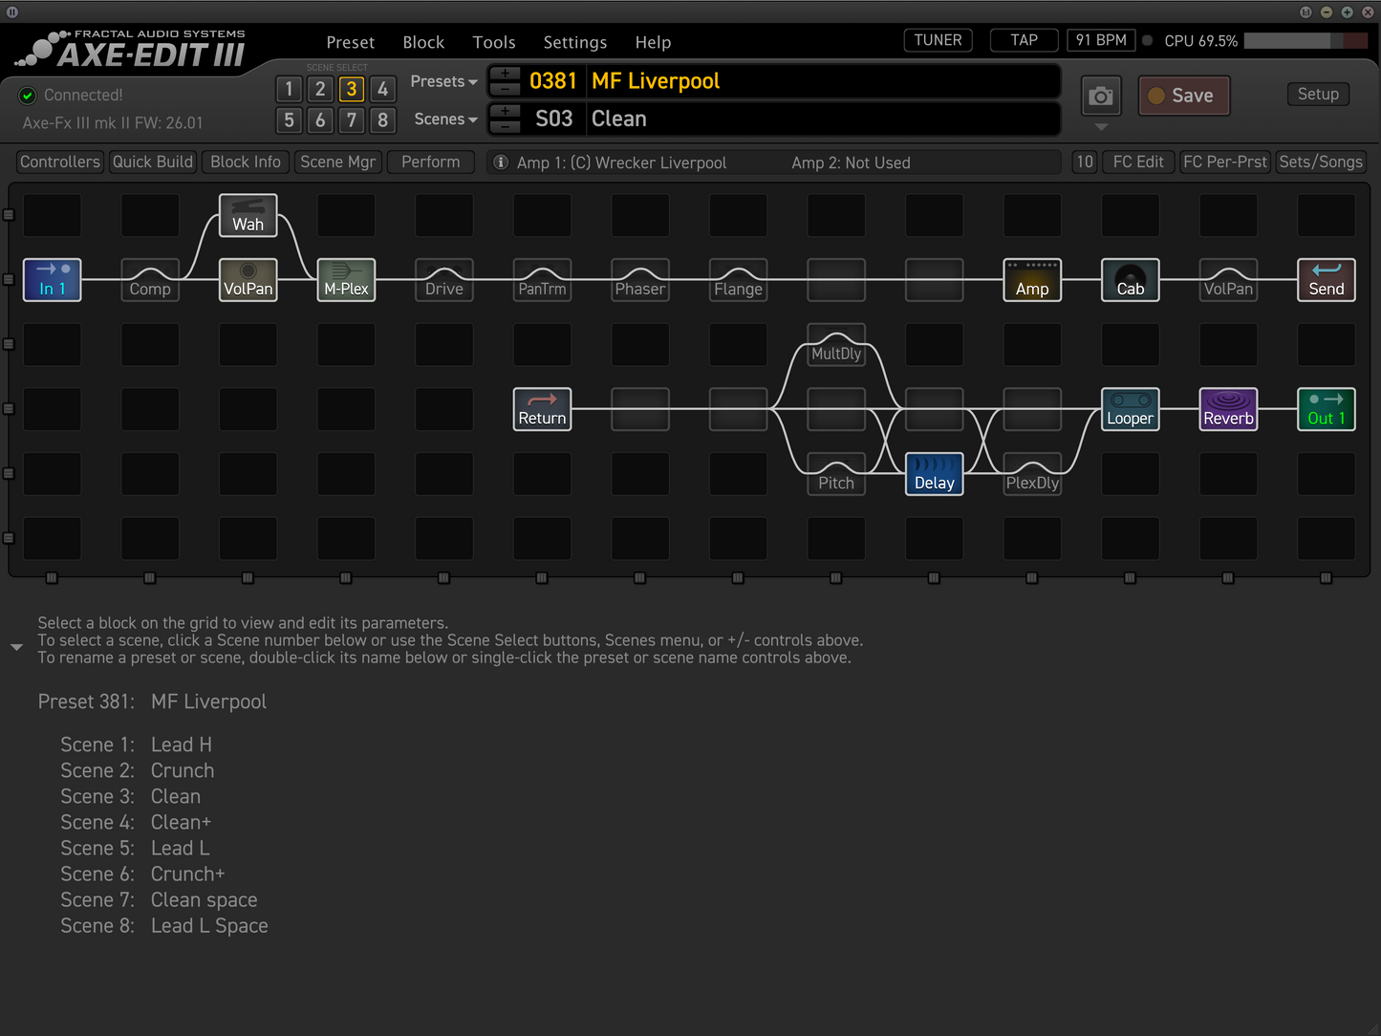Select the Cab block
The image size is (1381, 1036).
pyautogui.click(x=1130, y=280)
